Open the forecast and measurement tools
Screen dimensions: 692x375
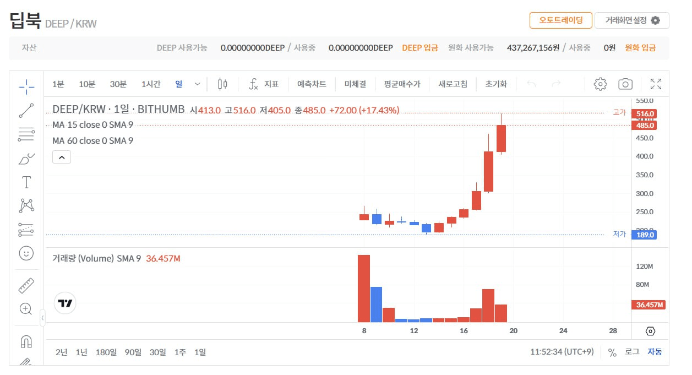click(x=26, y=230)
